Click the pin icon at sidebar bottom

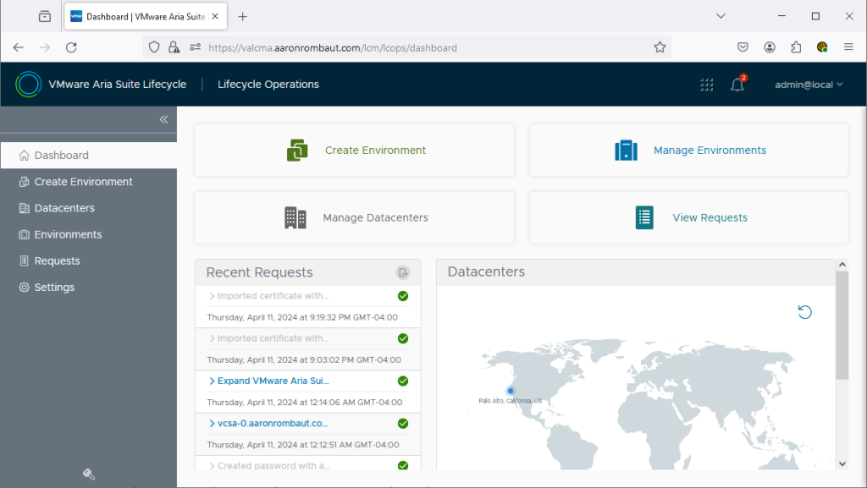click(88, 474)
